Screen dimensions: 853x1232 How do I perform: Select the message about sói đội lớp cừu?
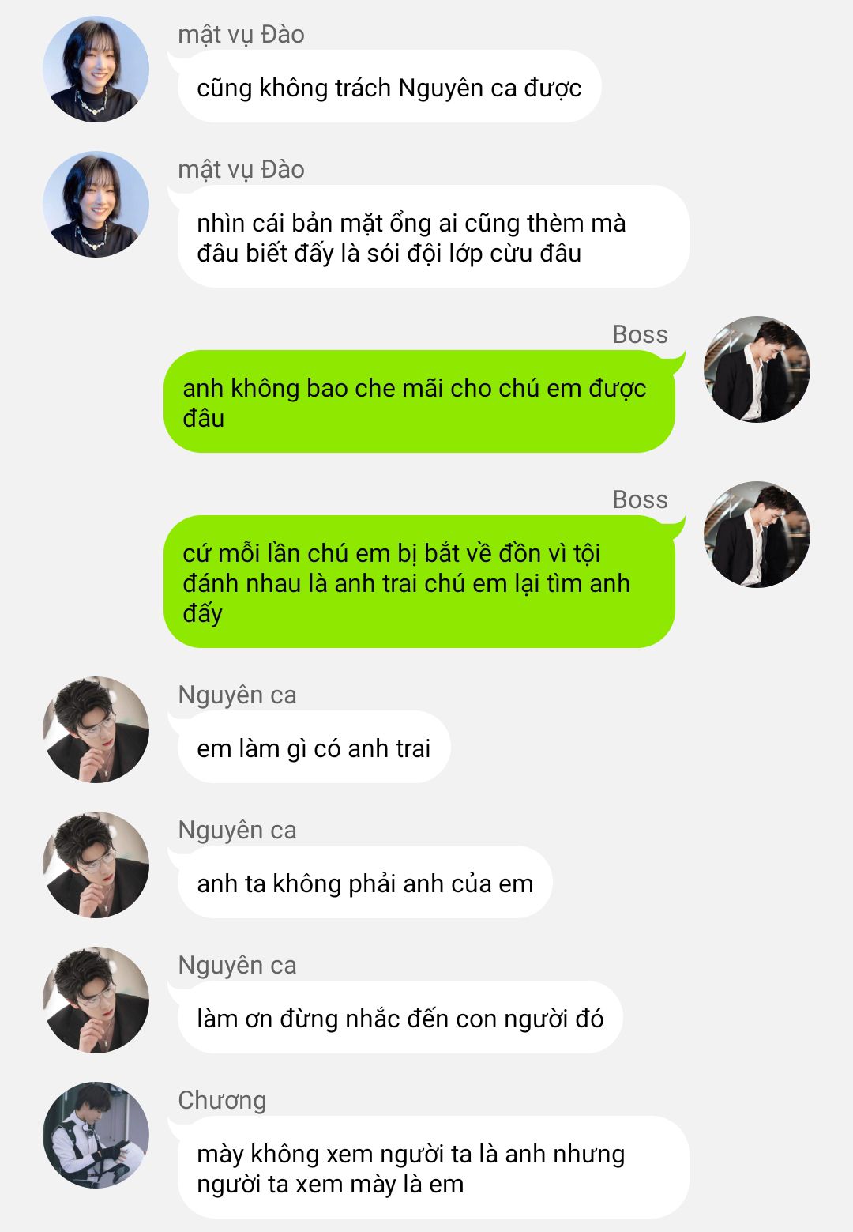(433, 237)
